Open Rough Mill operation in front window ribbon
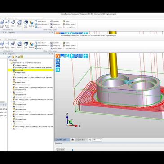164x164 pixels. [2, 45]
